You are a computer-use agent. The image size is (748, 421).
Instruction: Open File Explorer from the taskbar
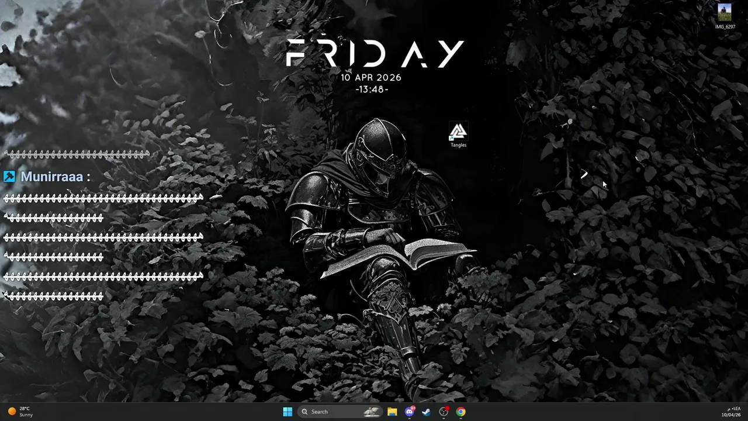(392, 412)
